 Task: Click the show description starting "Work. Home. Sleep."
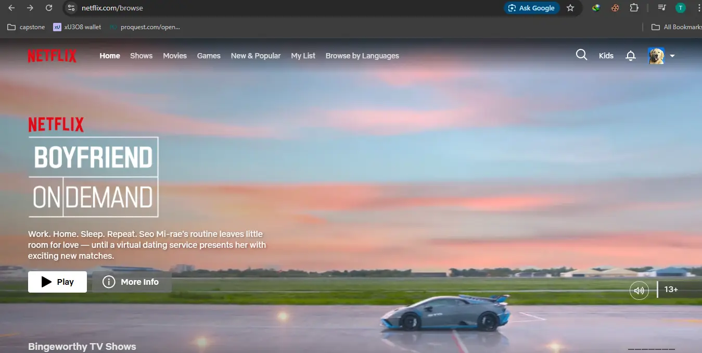pos(147,245)
